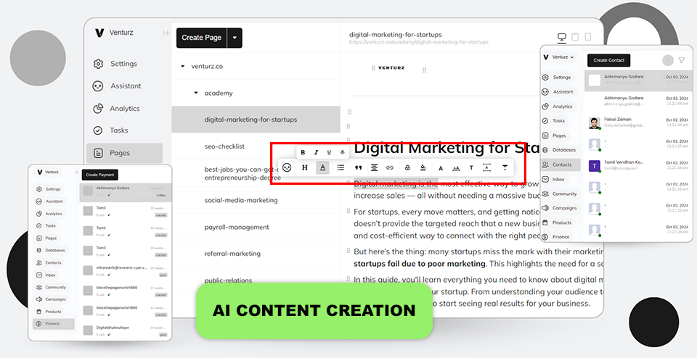This screenshot has height=358, width=697.
Task: Click Create Page button
Action: click(201, 38)
